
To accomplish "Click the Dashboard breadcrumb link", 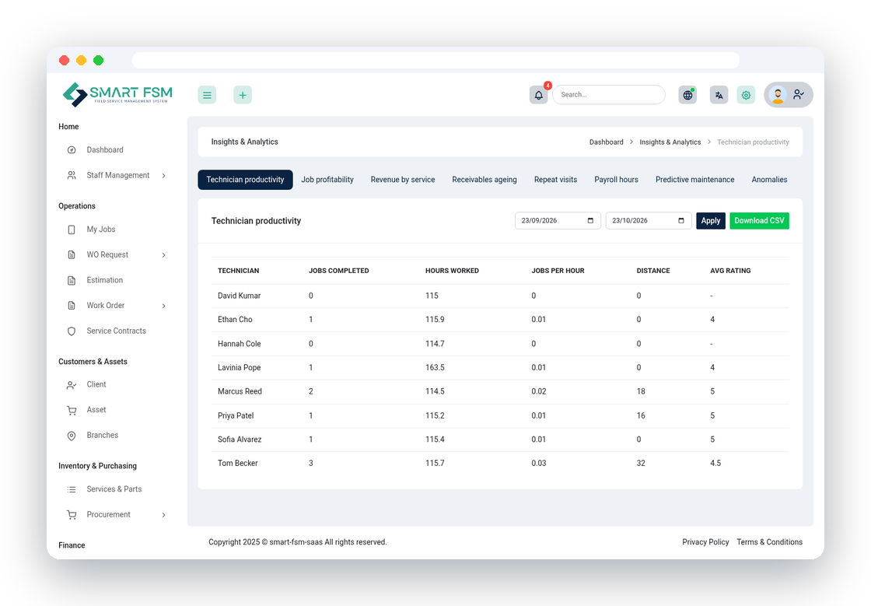I will pos(606,142).
